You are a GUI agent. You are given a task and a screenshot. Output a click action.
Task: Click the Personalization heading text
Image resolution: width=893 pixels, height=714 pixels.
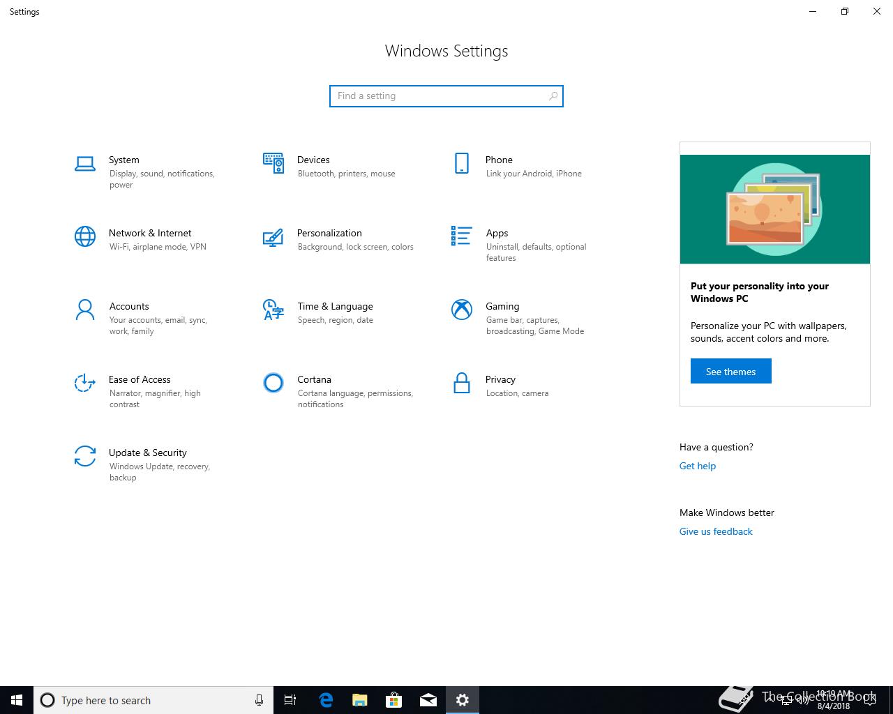pos(329,233)
